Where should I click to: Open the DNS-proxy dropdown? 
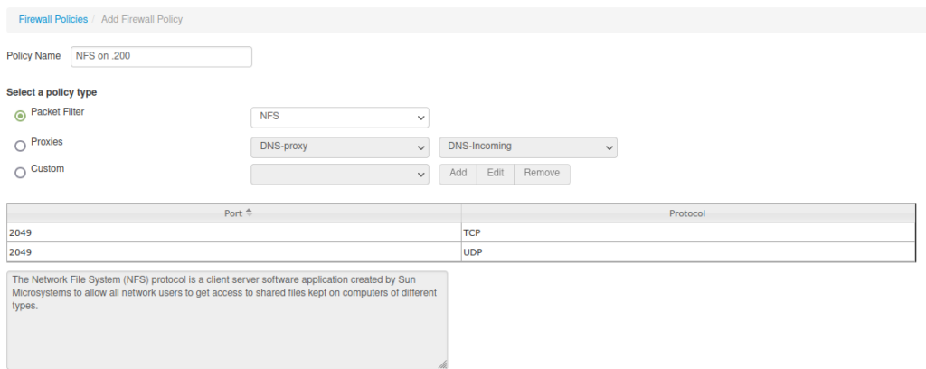(x=340, y=147)
